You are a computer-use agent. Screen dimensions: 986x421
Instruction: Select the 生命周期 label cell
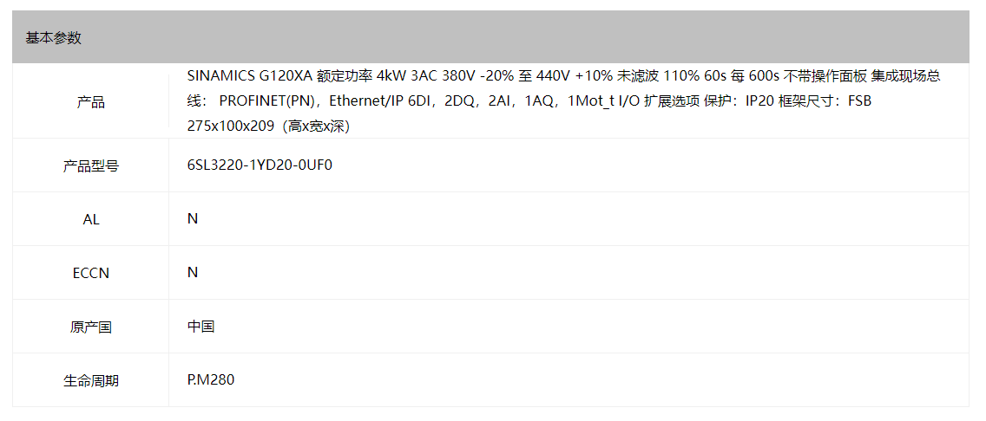(90, 381)
